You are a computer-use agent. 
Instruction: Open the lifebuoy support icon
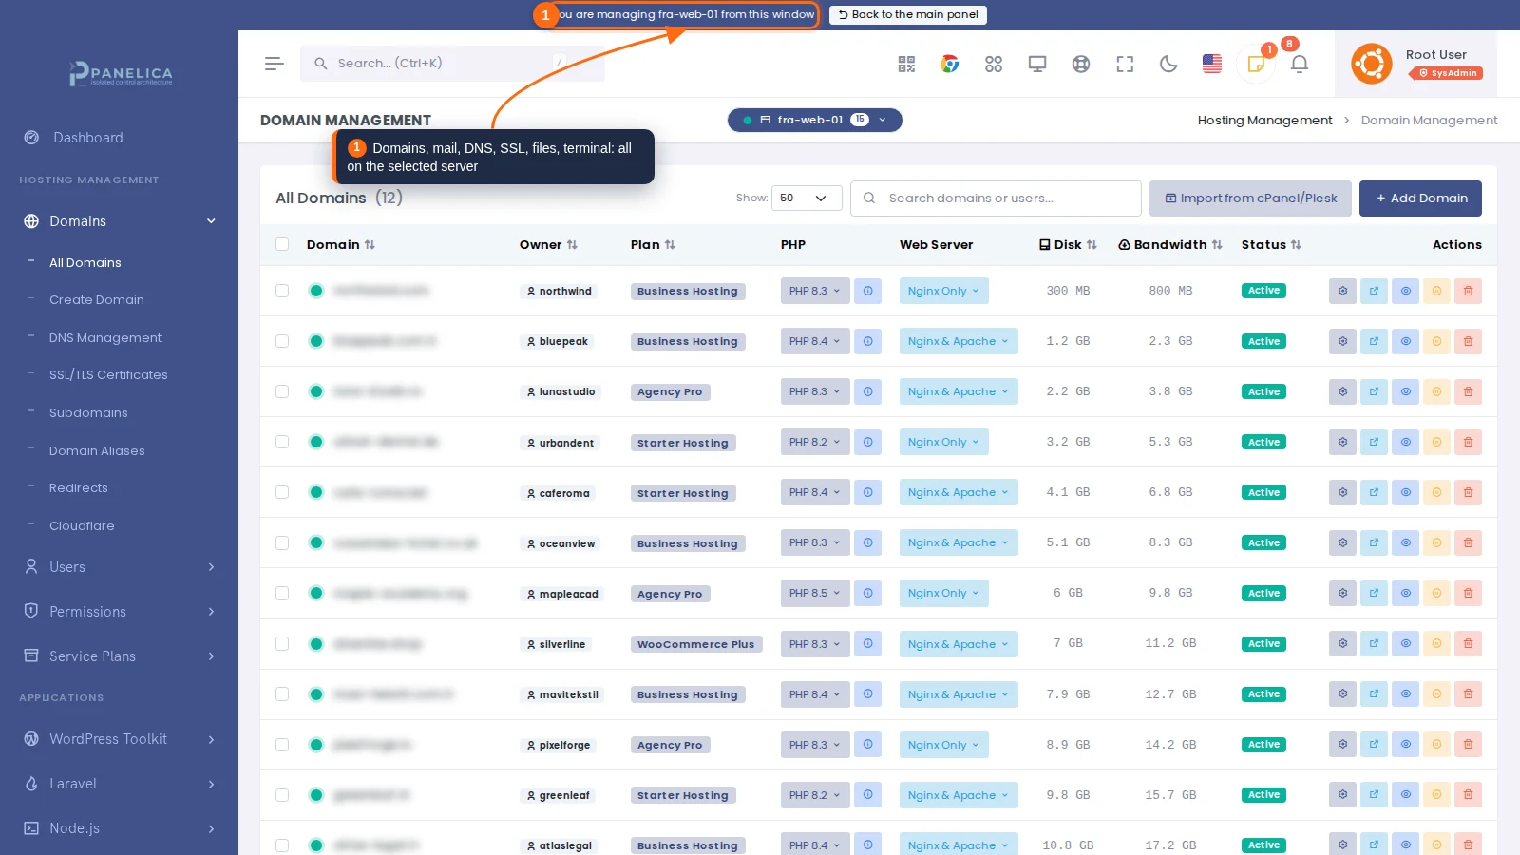[1081, 64]
